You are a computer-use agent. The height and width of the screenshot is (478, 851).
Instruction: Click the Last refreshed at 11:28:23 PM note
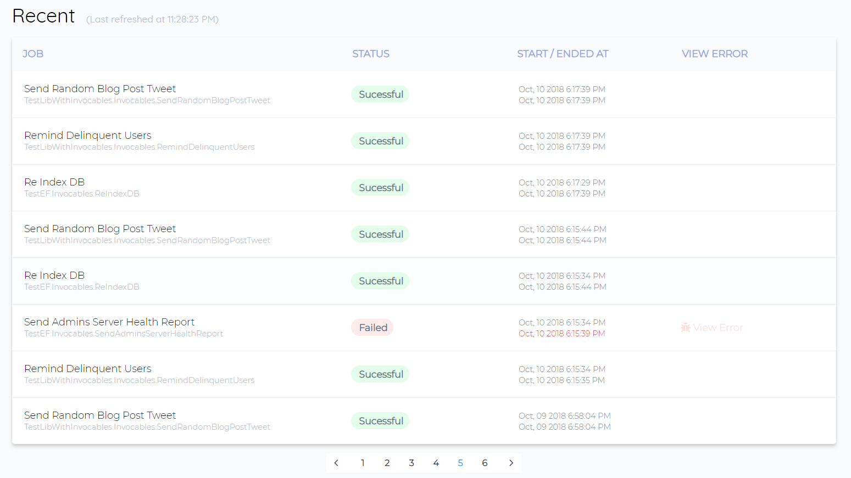[152, 19]
